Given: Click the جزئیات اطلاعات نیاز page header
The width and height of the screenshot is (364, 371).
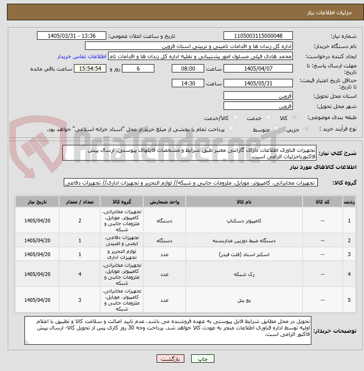Looking at the screenshot, I should 330,12.
